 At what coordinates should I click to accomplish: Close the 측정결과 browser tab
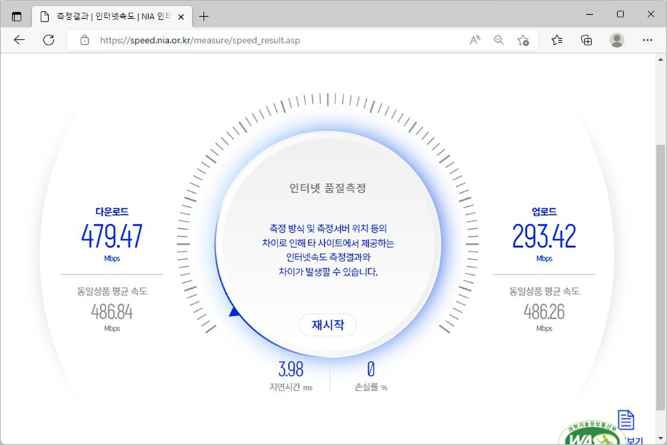(x=181, y=17)
